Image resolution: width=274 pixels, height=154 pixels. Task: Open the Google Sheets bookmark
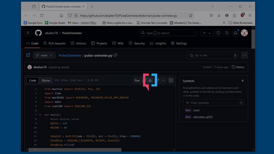pyautogui.click(x=55, y=23)
